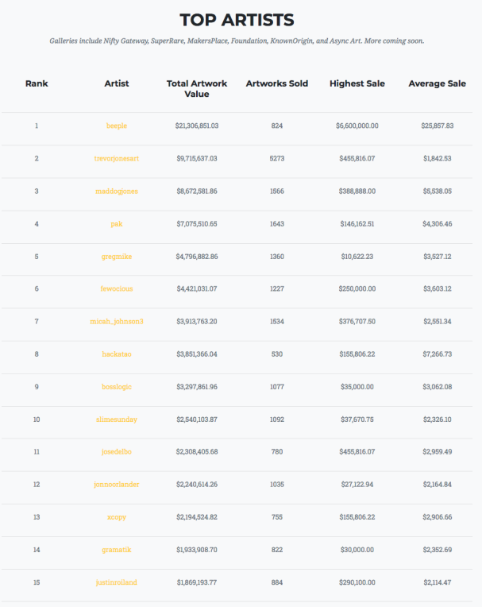Select the $250,000.00 highest sale cell
482x607 pixels.
(x=357, y=288)
